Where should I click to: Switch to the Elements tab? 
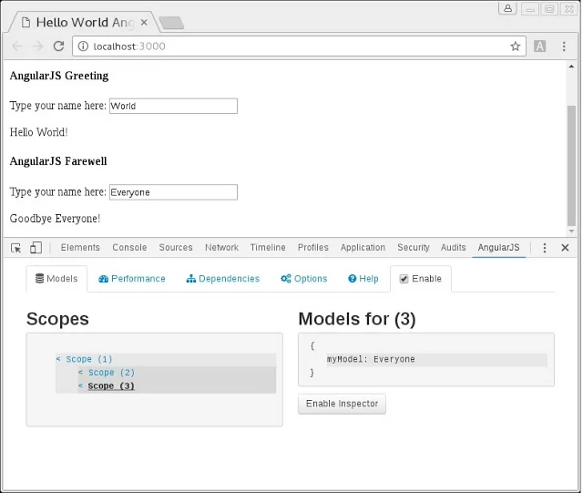coord(80,248)
